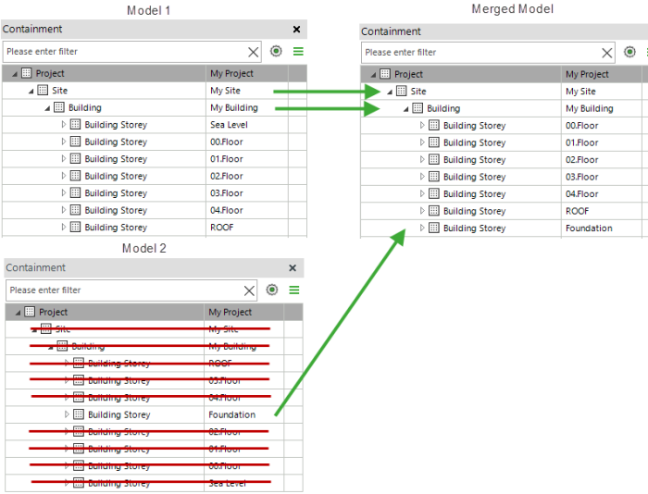Screen dimensions: 648x494
Task: Click the Model 2 filter input field
Action: (131, 290)
